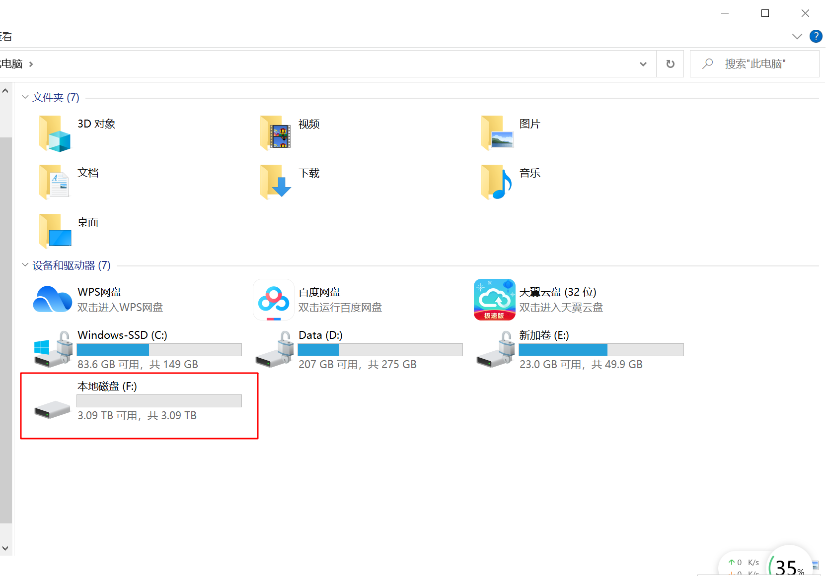Open the 3D 对象 folder icon

point(54,133)
